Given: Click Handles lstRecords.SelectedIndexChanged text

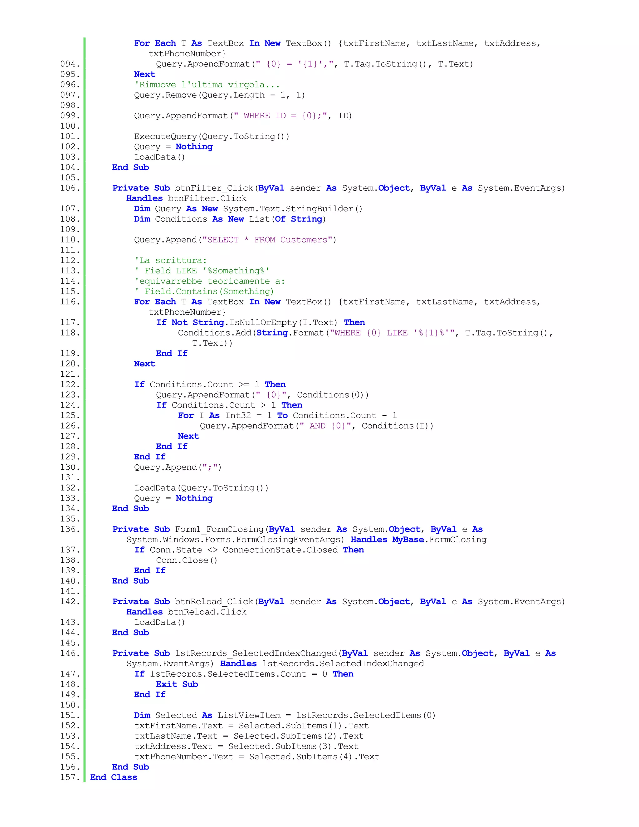Looking at the screenshot, I should click(x=322, y=664).
